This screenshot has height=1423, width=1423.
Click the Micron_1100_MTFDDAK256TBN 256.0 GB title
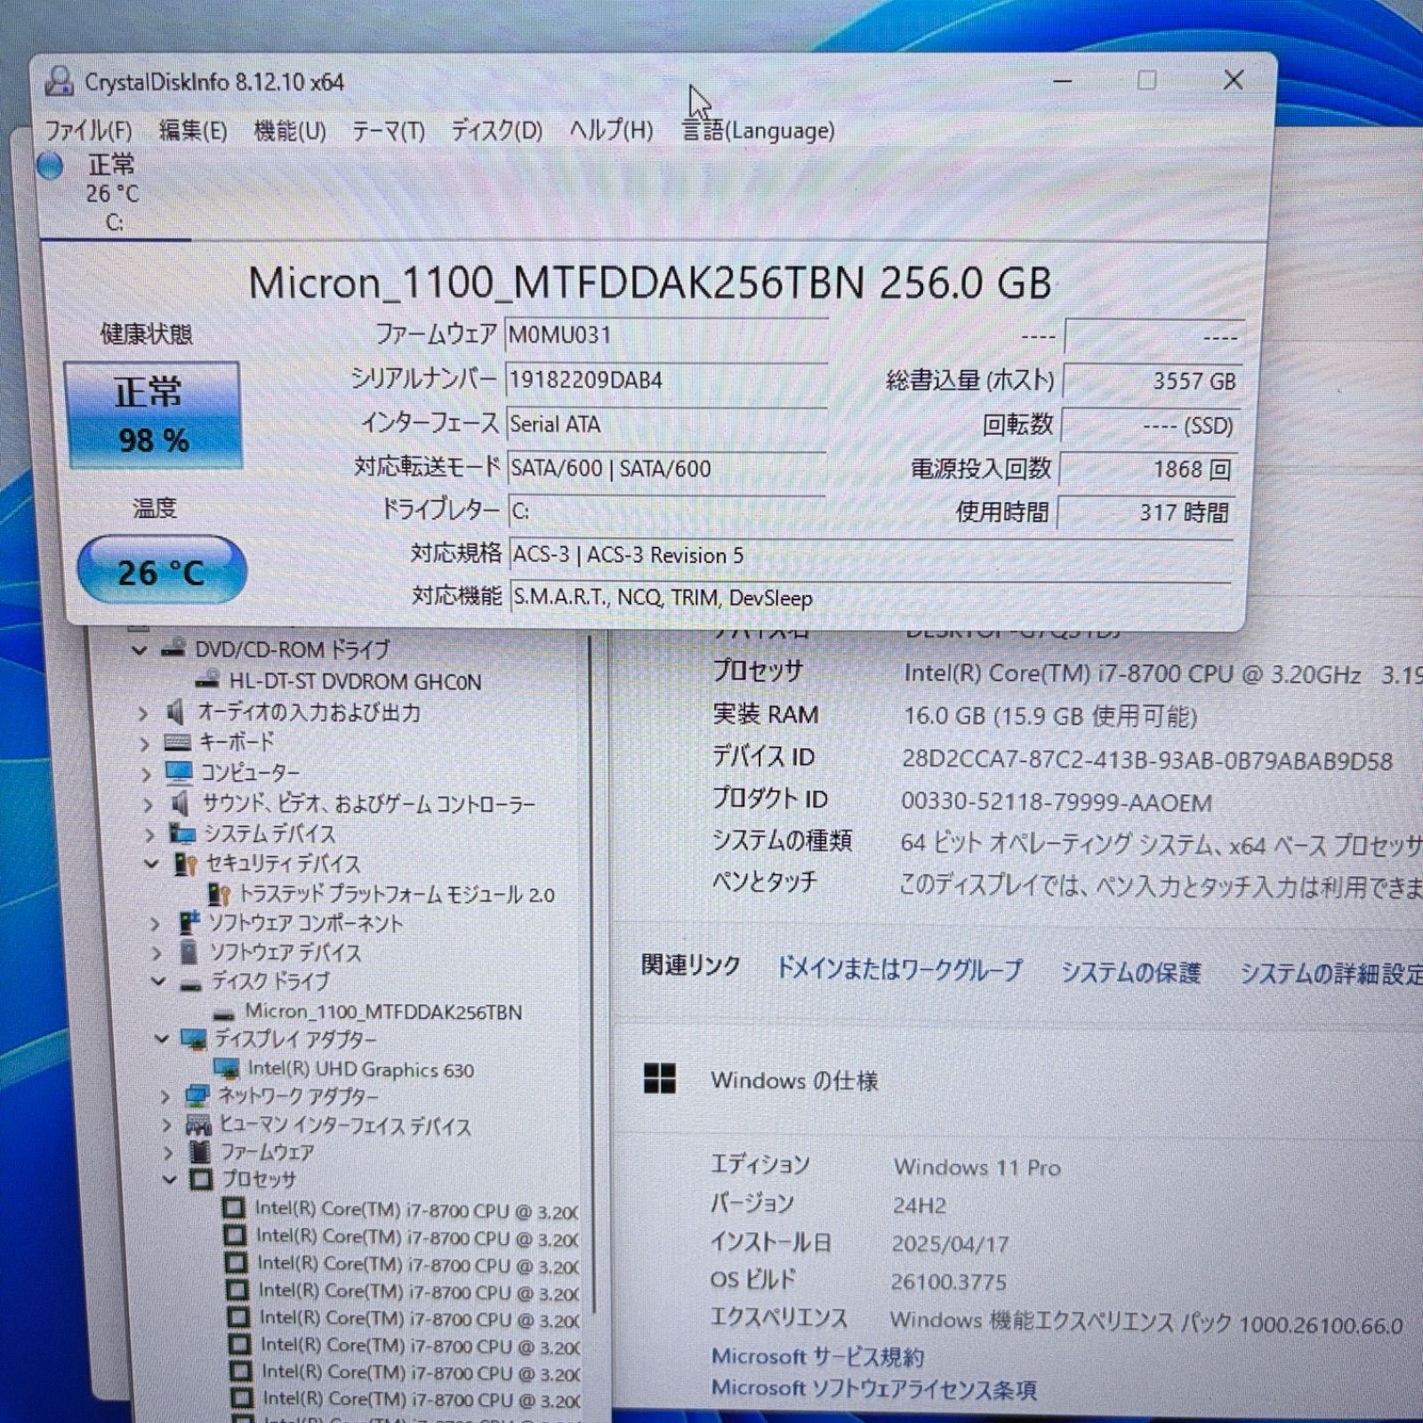pyautogui.click(x=650, y=283)
